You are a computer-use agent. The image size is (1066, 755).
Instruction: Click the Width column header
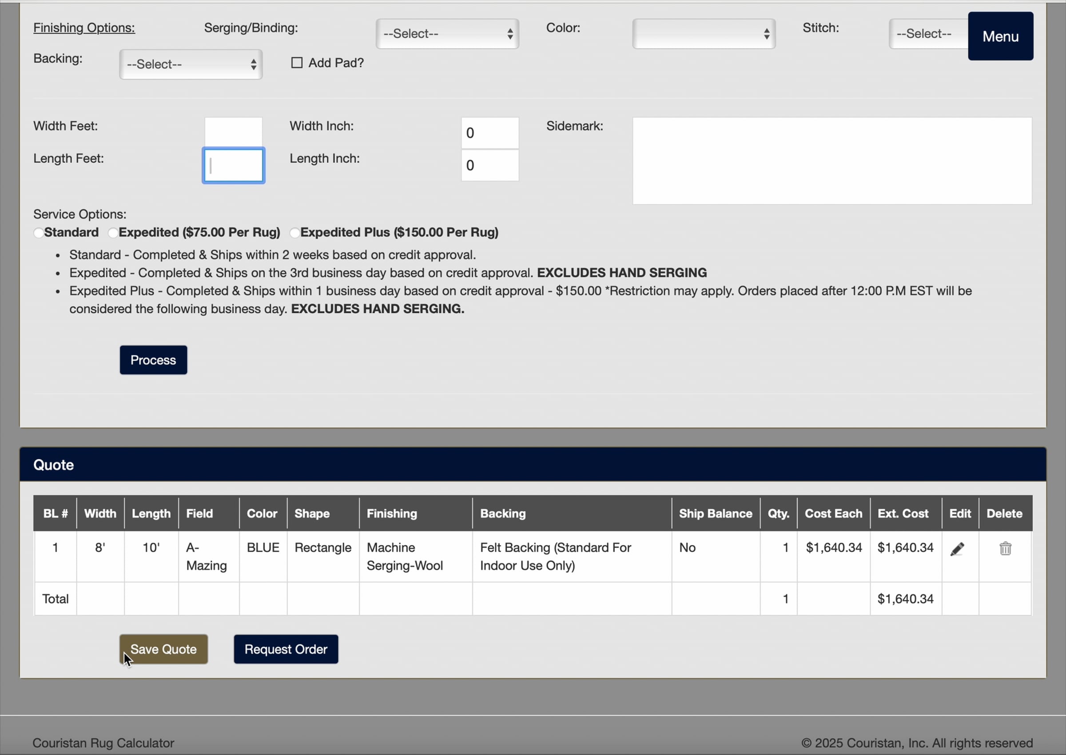tap(100, 513)
